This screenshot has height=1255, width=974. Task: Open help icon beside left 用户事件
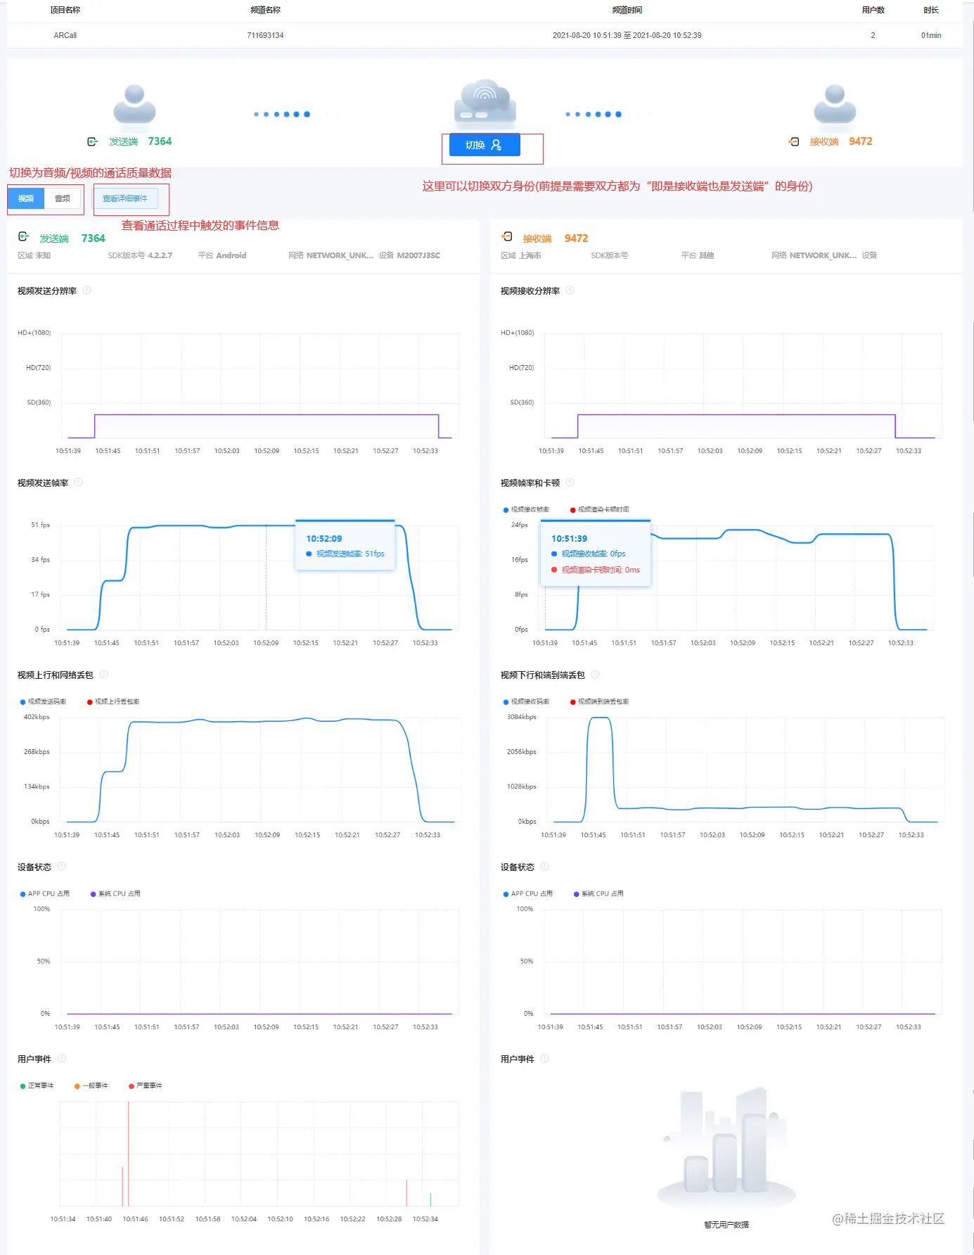[62, 1059]
